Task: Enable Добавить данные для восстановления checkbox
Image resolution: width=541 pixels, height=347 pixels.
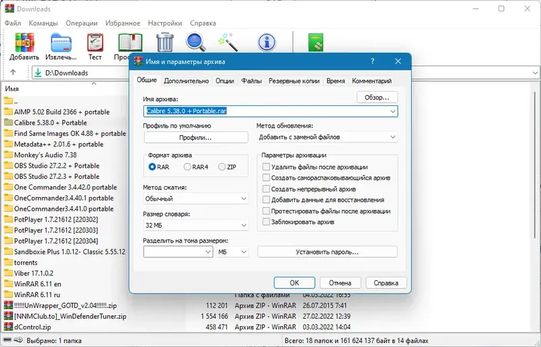Action: [x=266, y=200]
